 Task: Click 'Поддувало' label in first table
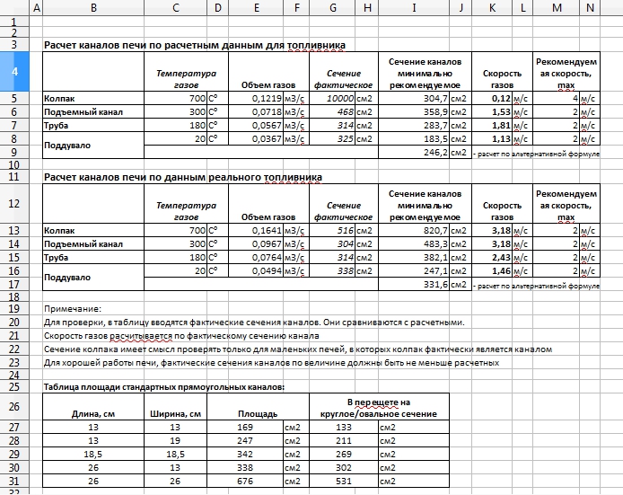point(67,146)
